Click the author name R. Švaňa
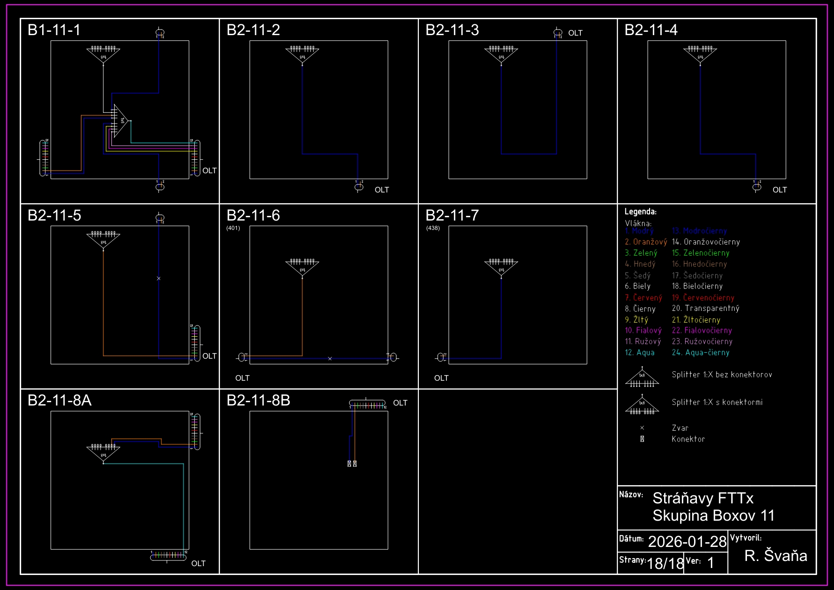This screenshot has height=590, width=834. (x=775, y=556)
